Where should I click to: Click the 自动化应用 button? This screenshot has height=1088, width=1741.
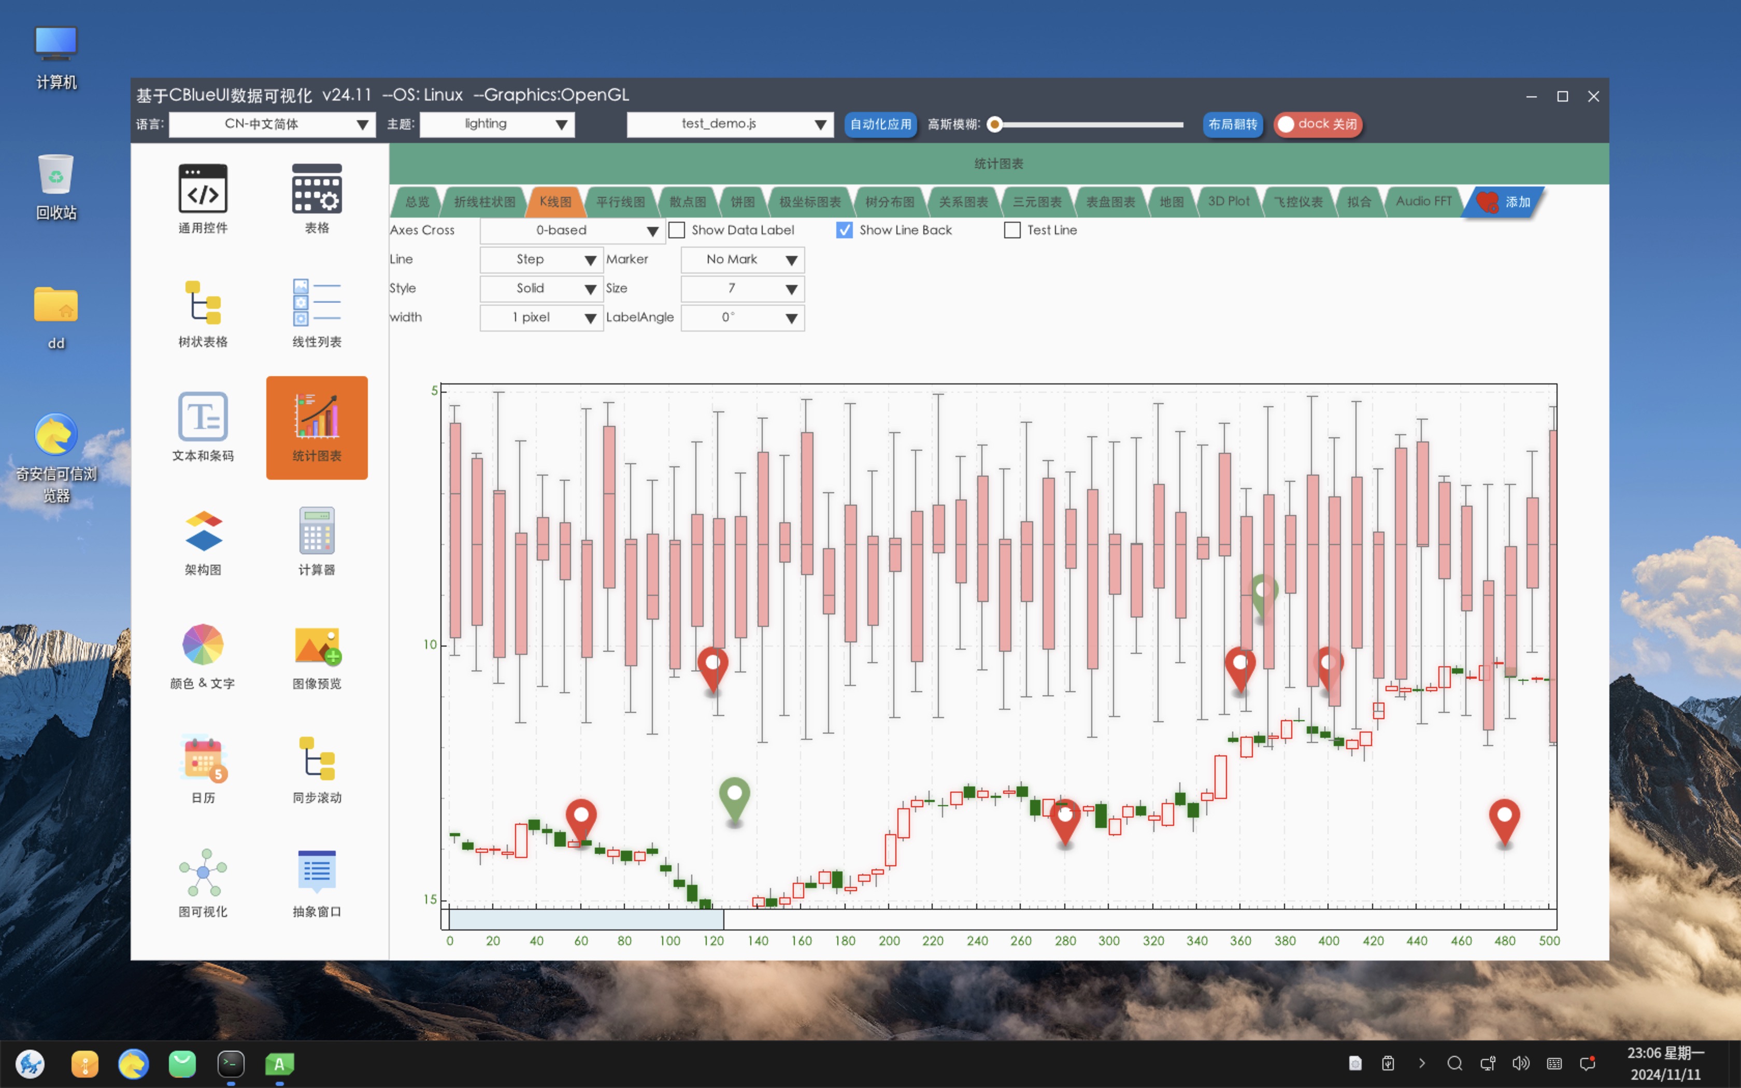[880, 124]
